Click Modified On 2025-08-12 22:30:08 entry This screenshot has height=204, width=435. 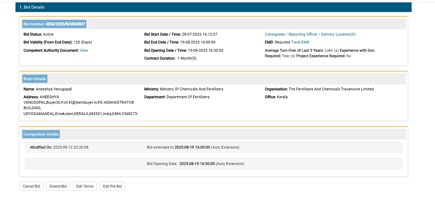(59, 147)
